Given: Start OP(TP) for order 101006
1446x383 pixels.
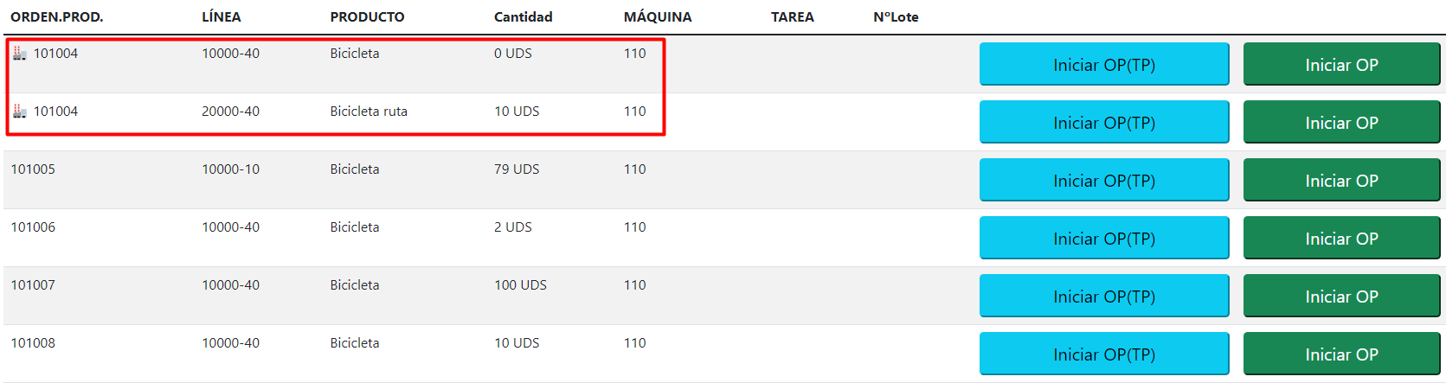Looking at the screenshot, I should click(x=1104, y=239).
